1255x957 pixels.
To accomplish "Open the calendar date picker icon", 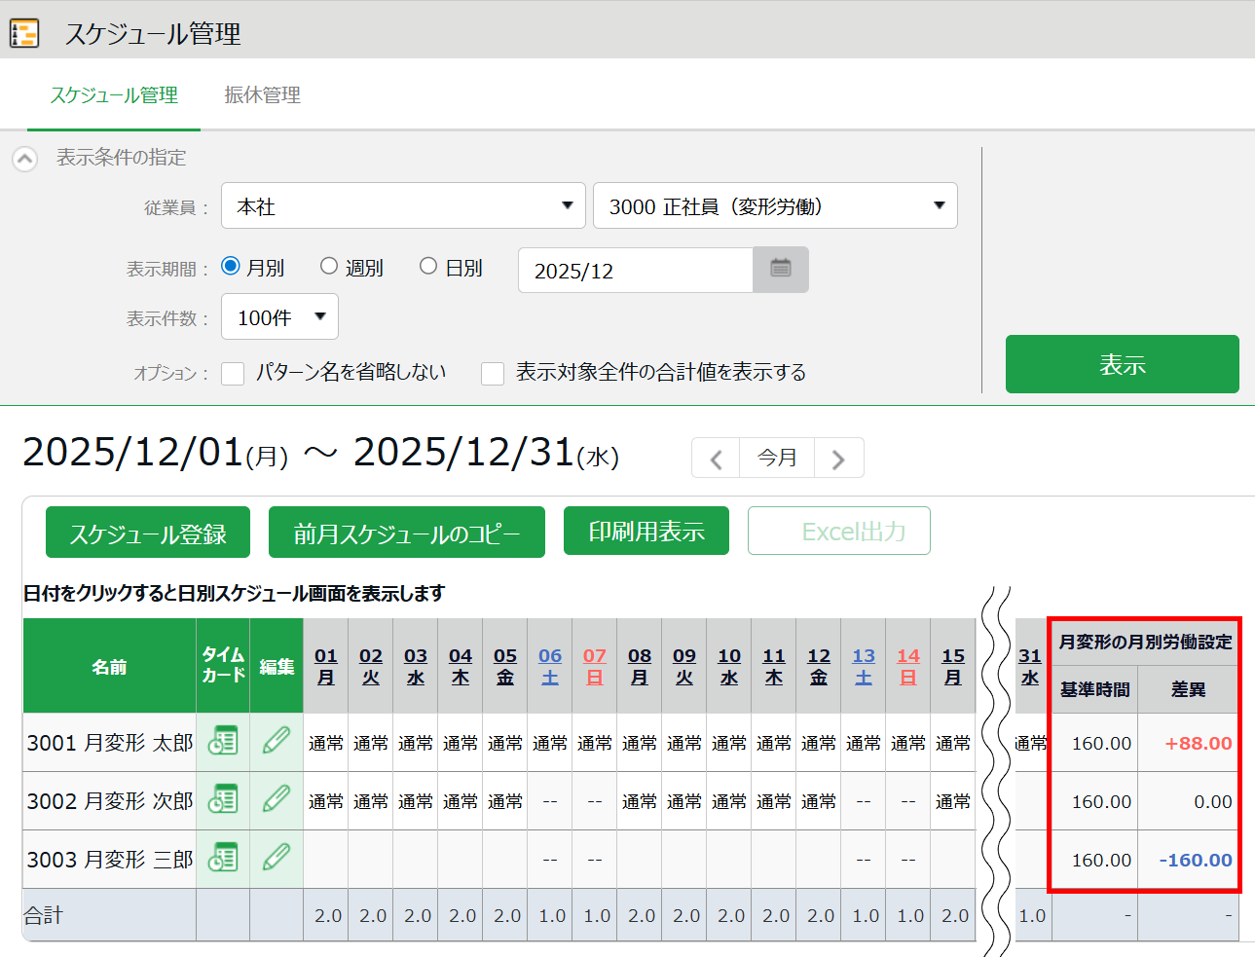I will 780,270.
